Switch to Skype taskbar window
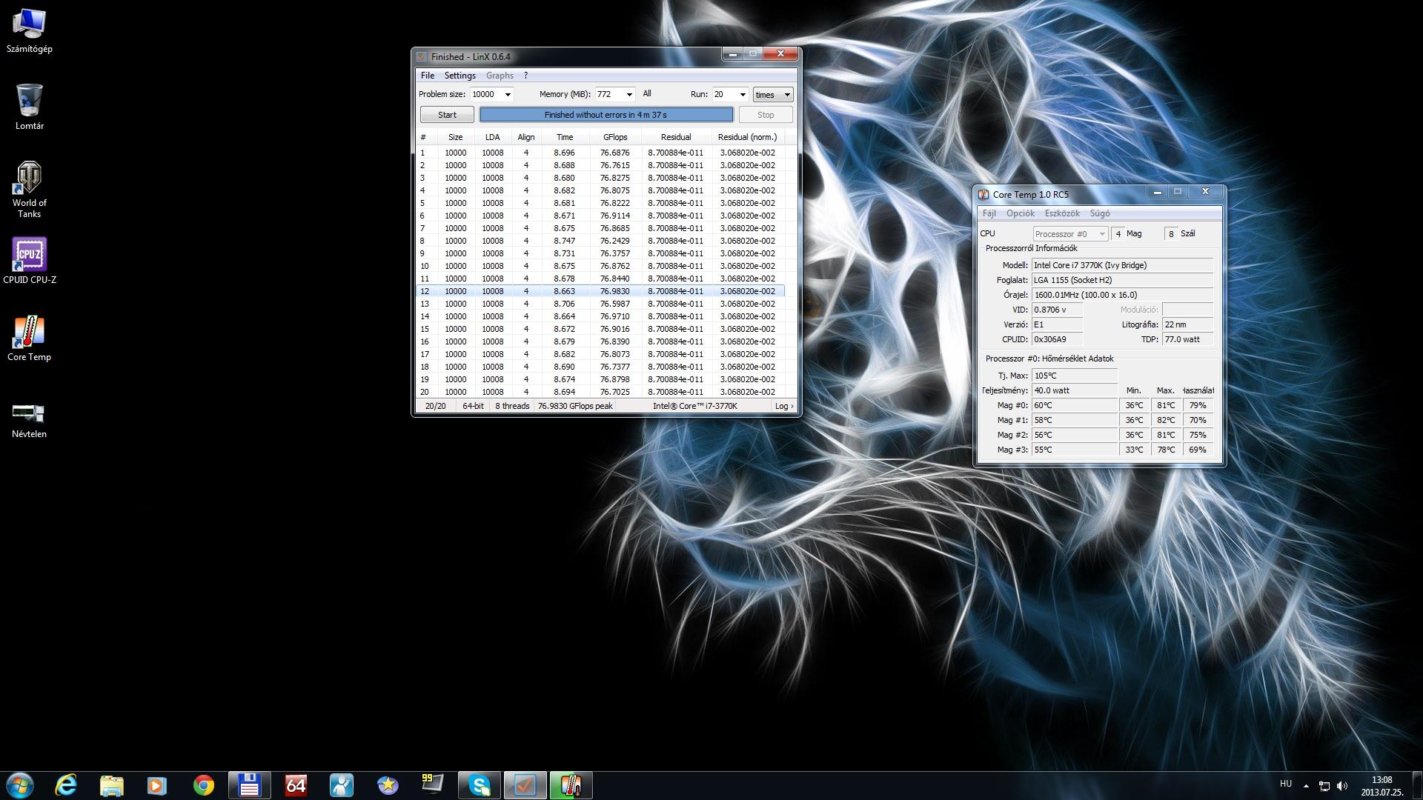Screen dimensions: 1423x800 click(x=479, y=785)
